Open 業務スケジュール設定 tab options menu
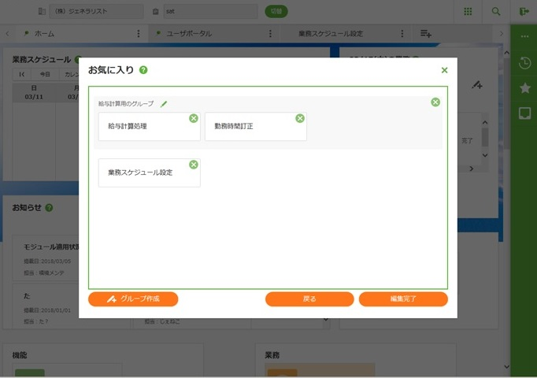Viewport: 537px width, 378px height. click(402, 34)
